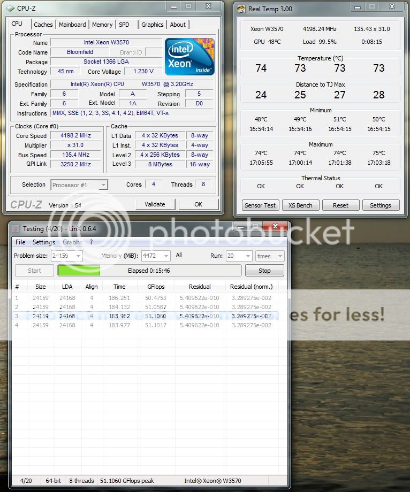Click the All memory button in LinX
Image resolution: width=410 pixels, height=492 pixels.
179,256
